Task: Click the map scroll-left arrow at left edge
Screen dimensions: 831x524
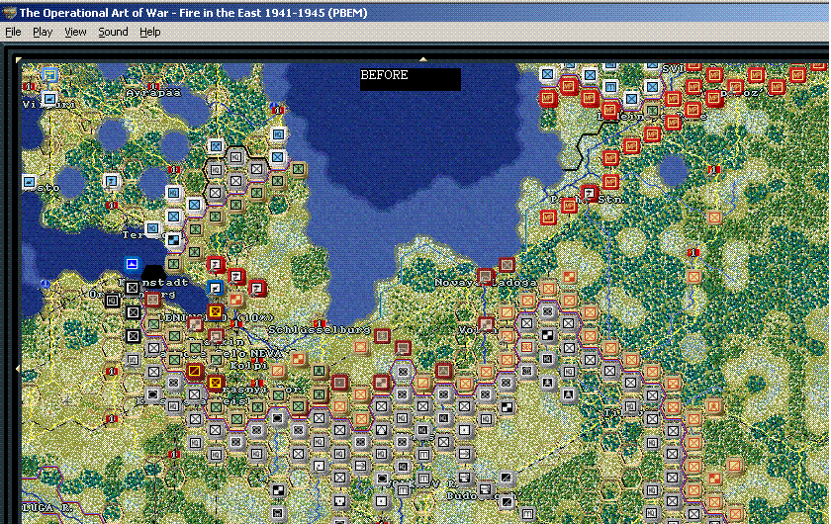Action: tap(19, 368)
